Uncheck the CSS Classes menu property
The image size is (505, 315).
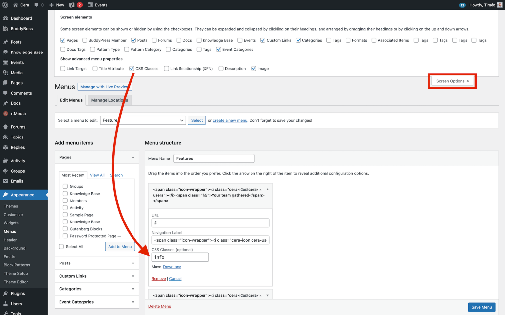coord(132,68)
